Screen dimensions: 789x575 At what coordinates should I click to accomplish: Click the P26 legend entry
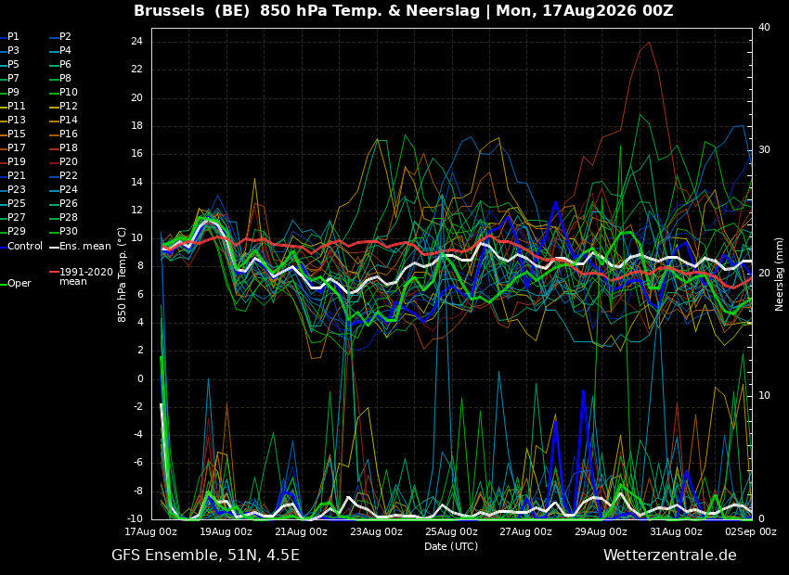pos(63,203)
